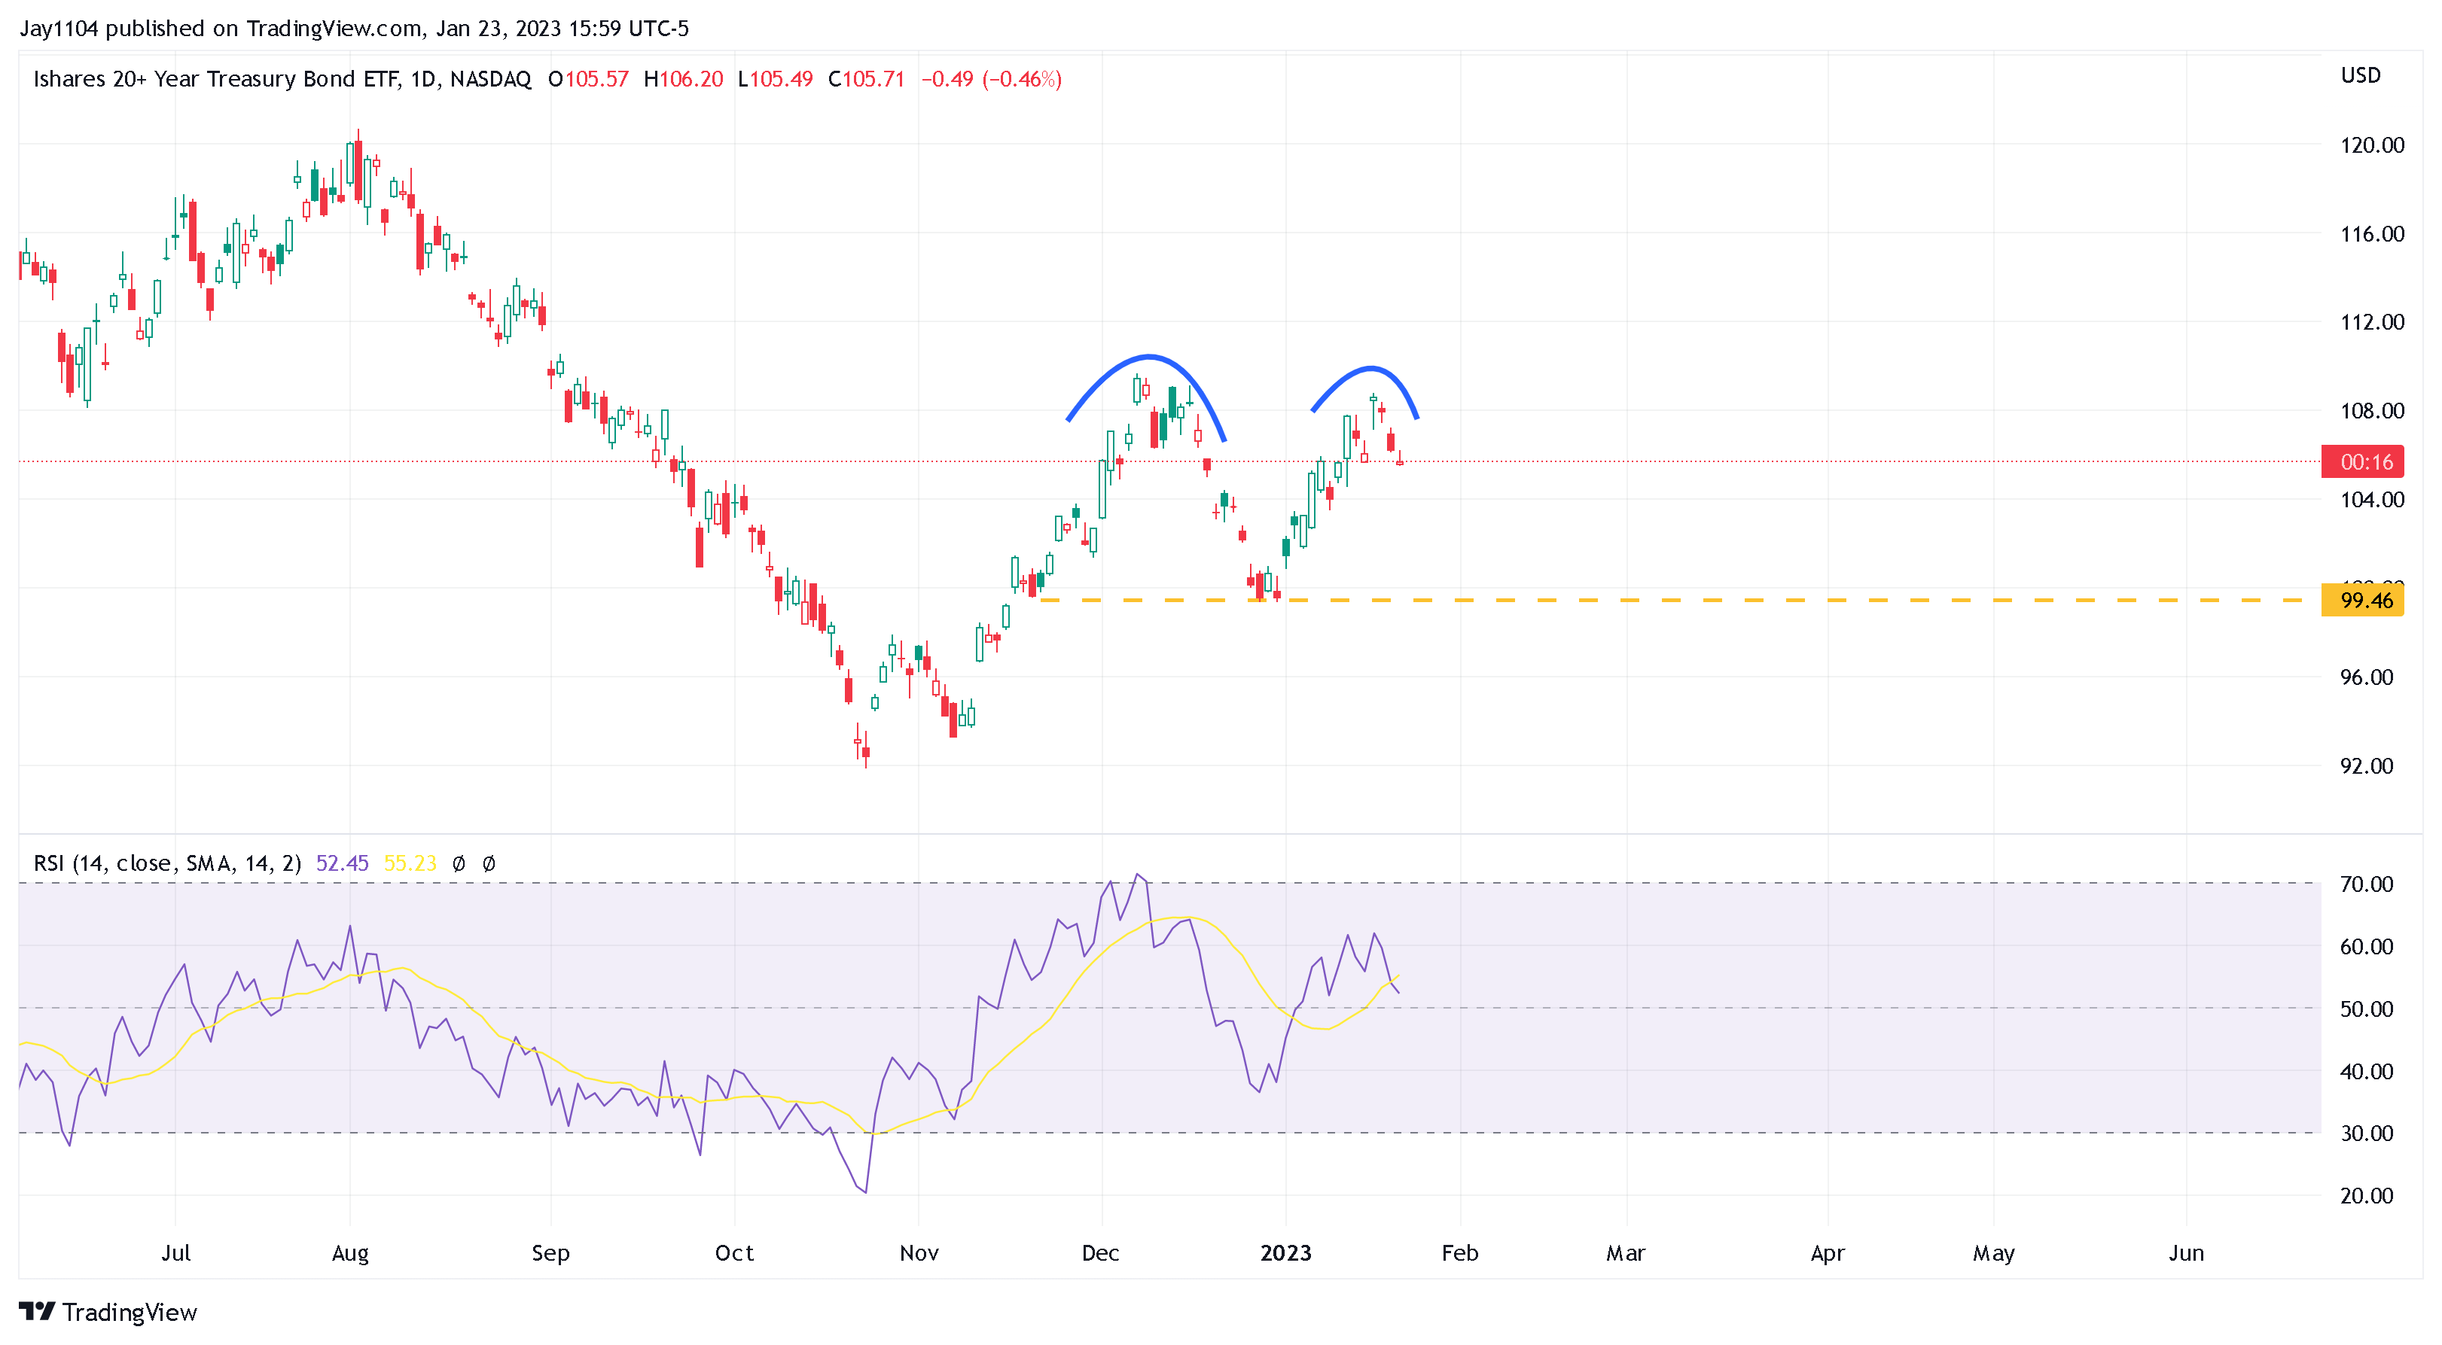Viewport: 2442px width, 1345px height.
Task: Click the 120.00 label on price axis
Action: (2372, 146)
